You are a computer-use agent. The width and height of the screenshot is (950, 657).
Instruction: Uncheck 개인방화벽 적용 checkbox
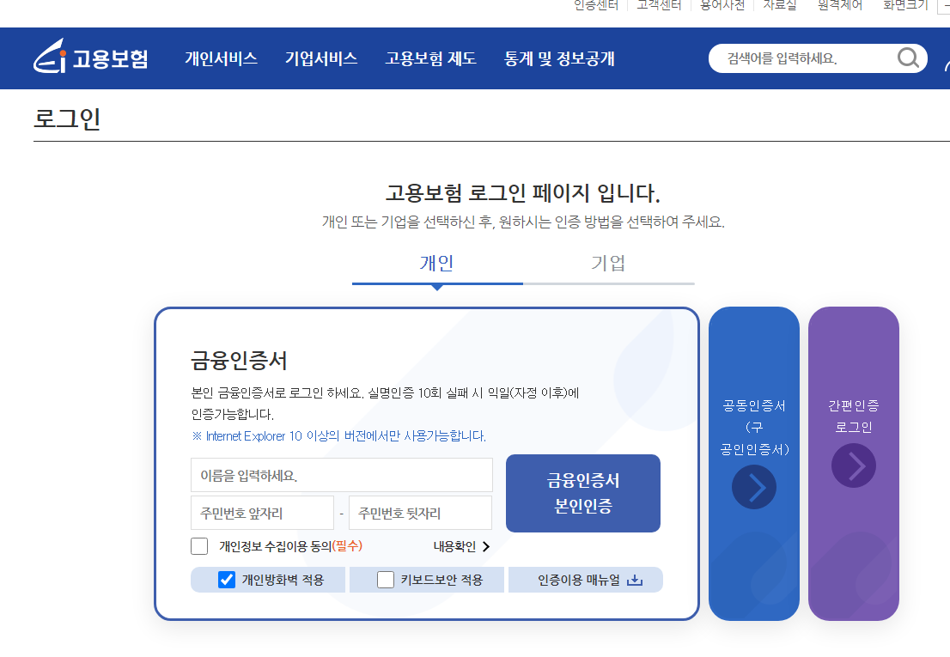[227, 580]
